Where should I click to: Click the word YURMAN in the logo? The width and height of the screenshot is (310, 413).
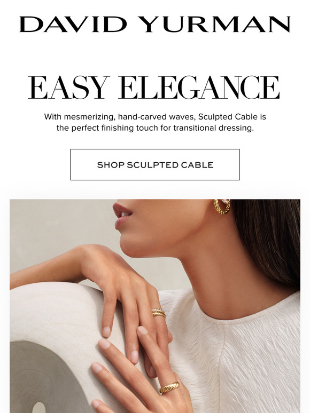pos(214,24)
